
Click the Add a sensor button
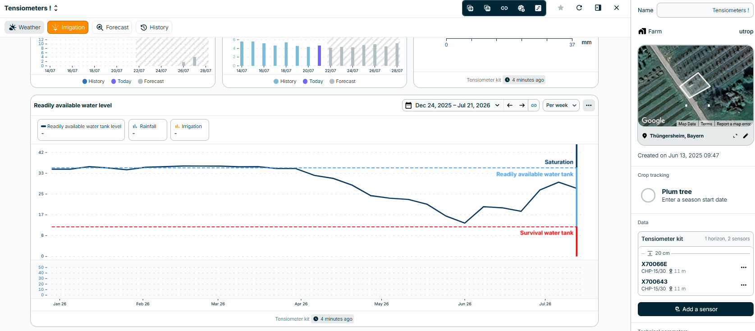696,309
